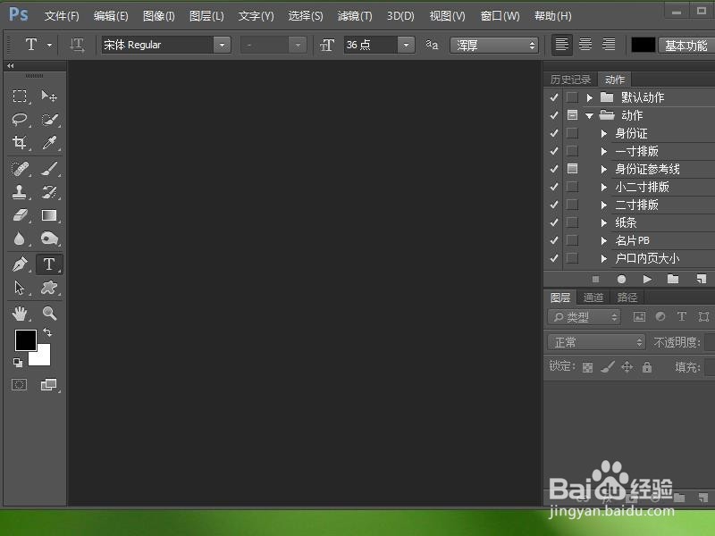Swap foreground and background colors
The height and width of the screenshot is (536, 715).
47,332
